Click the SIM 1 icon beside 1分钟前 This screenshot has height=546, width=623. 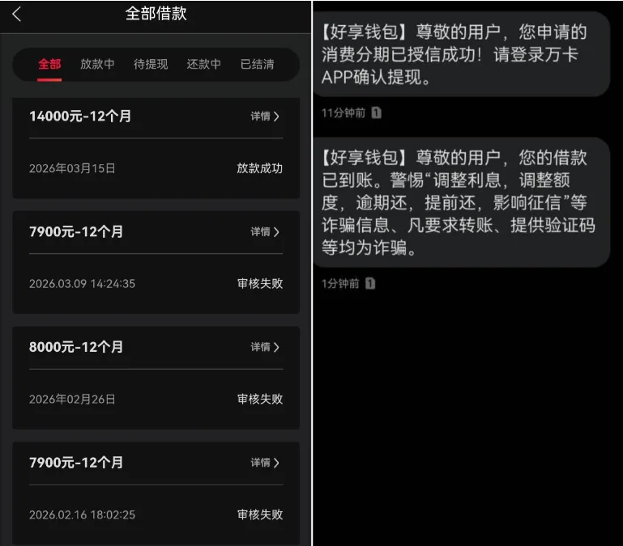click(370, 284)
